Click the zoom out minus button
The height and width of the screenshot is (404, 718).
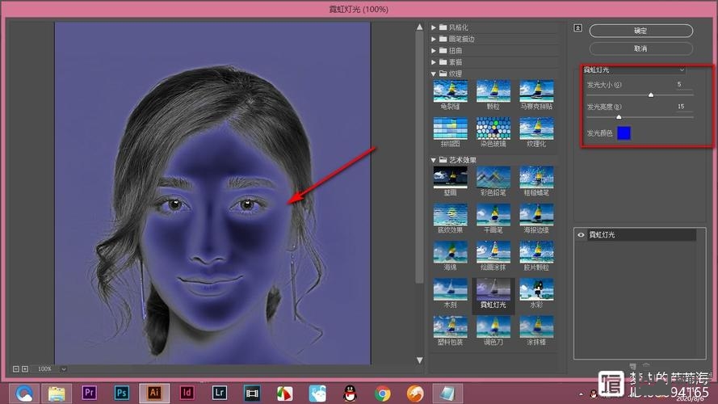tap(16, 368)
